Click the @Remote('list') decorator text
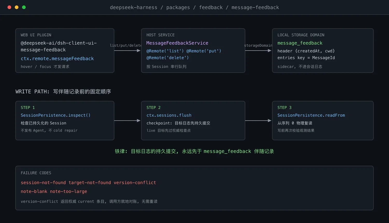Viewport: 389px width, 223px height. coord(165,51)
